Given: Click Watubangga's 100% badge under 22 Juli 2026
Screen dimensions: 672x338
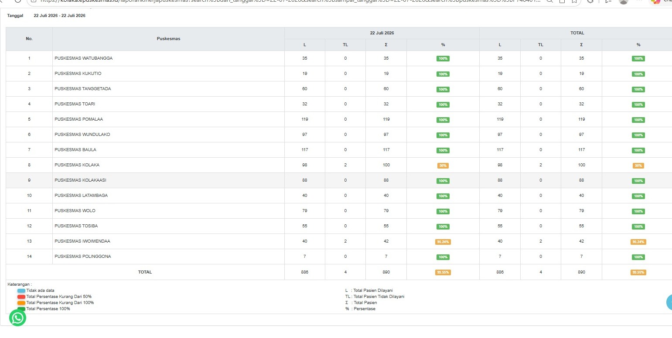Looking at the screenshot, I should tap(443, 59).
